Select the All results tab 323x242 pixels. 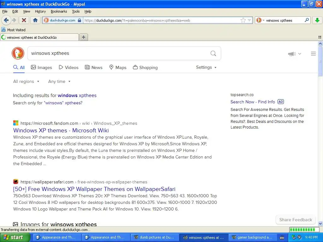pos(19,67)
